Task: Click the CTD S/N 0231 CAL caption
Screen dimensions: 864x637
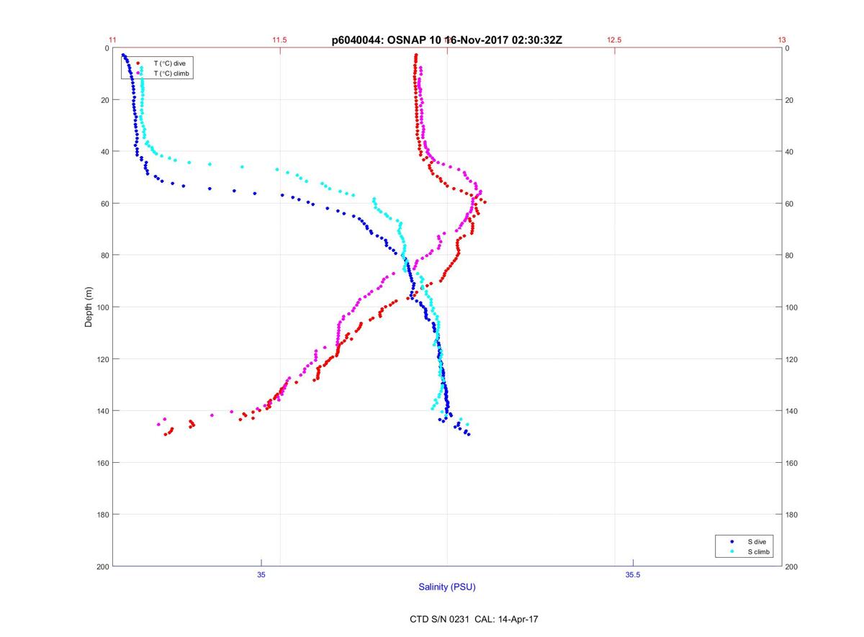Action: coord(473,619)
